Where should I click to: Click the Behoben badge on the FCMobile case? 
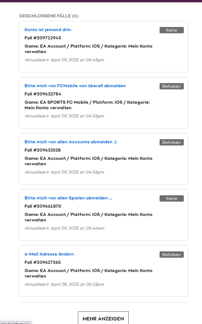click(171, 86)
